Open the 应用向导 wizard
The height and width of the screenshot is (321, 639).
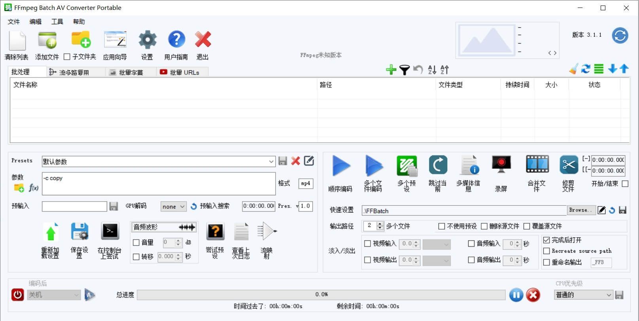[x=115, y=40]
